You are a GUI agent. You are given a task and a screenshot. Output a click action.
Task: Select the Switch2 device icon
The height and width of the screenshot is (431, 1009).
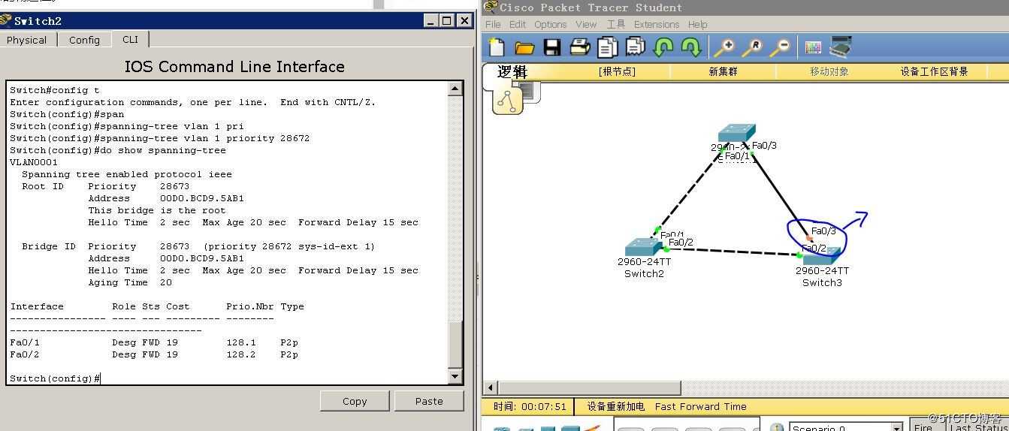click(643, 248)
